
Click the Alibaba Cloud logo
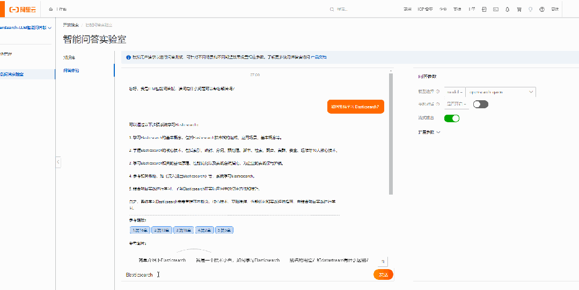pyautogui.click(x=23, y=9)
